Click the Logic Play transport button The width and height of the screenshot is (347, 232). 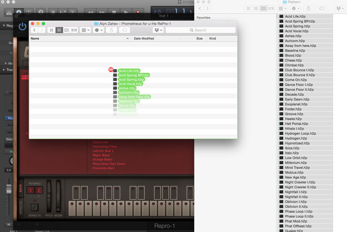pos(126,13)
